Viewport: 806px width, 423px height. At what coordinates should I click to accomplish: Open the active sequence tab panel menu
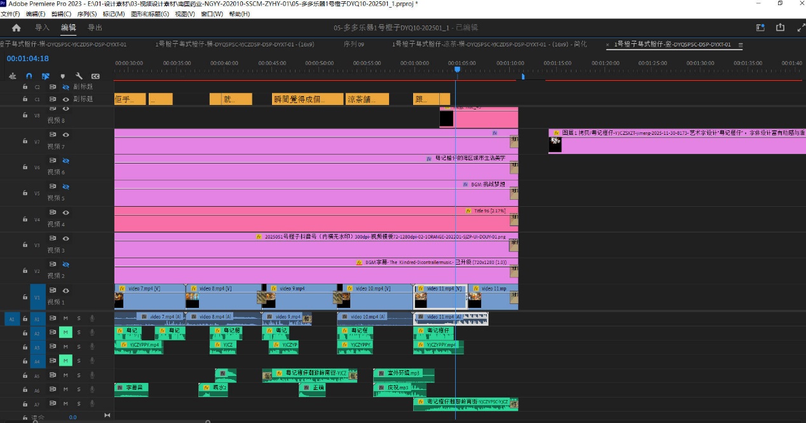[x=741, y=45]
